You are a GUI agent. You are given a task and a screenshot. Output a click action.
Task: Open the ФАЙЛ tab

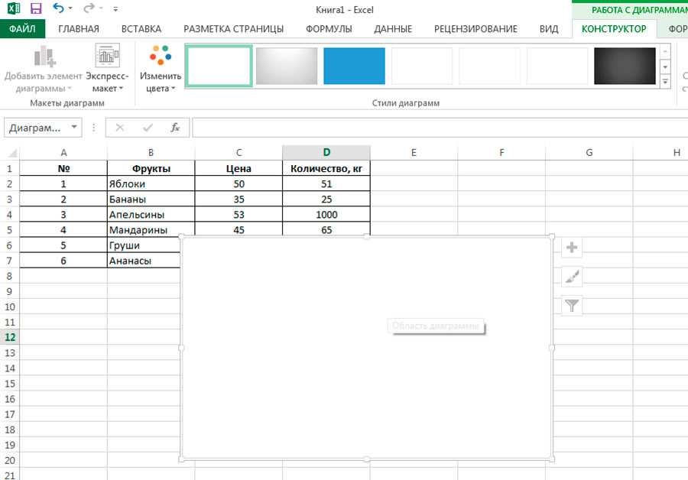pos(22,29)
